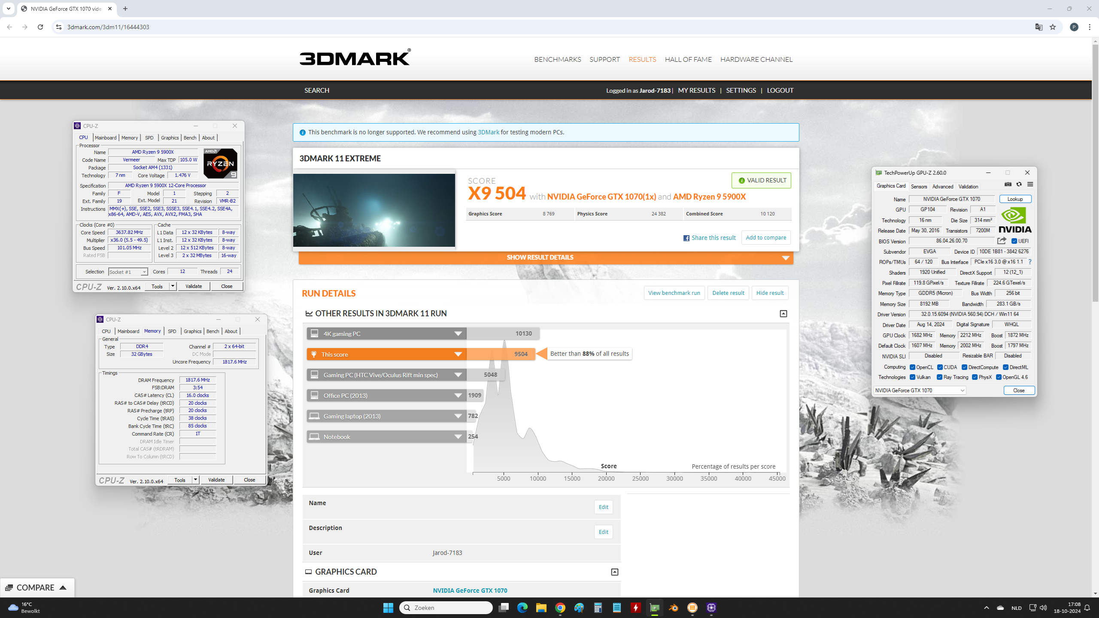Toggle PhysX checkbox in GPU-Z
Viewport: 1099px width, 618px height.
975,377
